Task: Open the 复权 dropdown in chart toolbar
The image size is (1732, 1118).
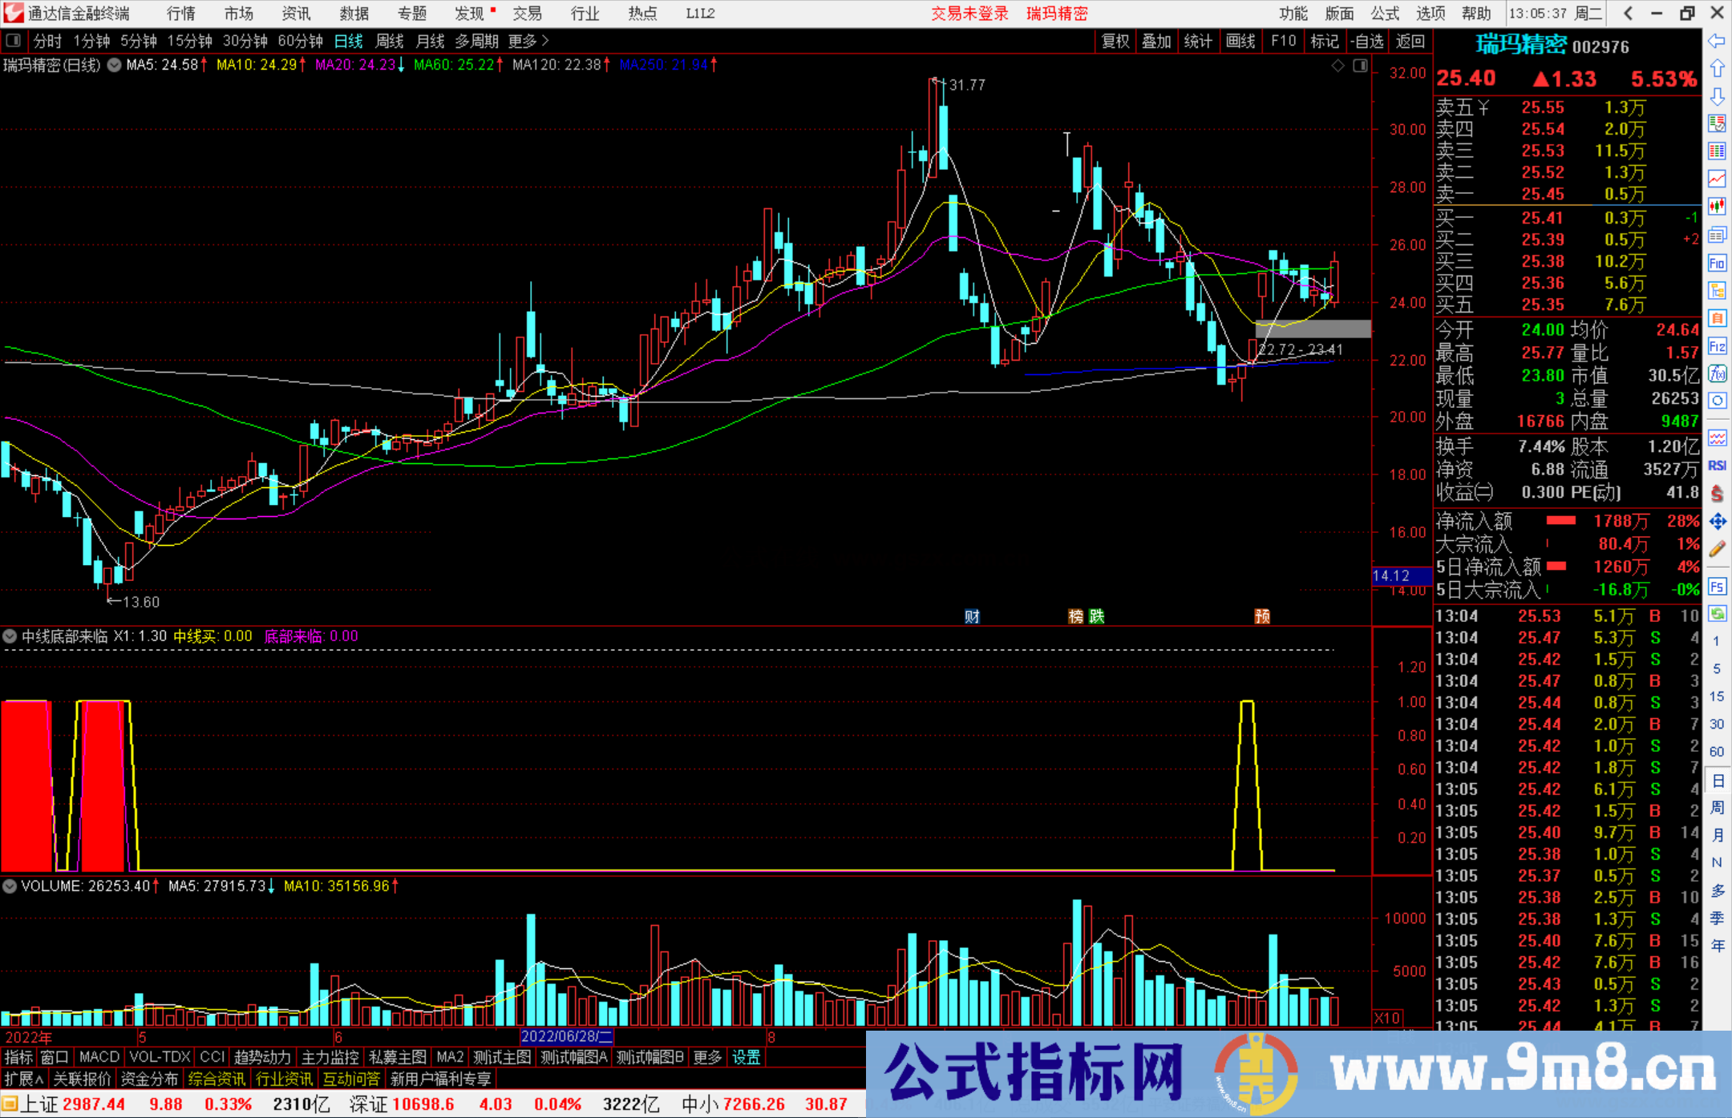Action: [1115, 41]
